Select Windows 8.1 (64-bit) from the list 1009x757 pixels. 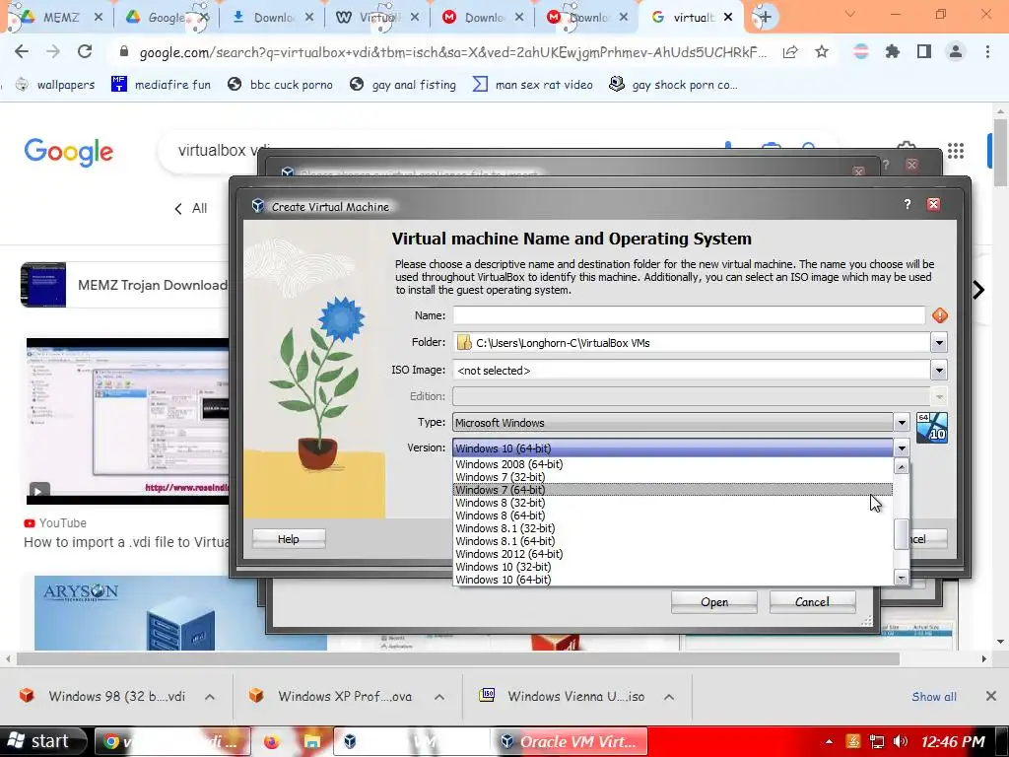point(673,541)
